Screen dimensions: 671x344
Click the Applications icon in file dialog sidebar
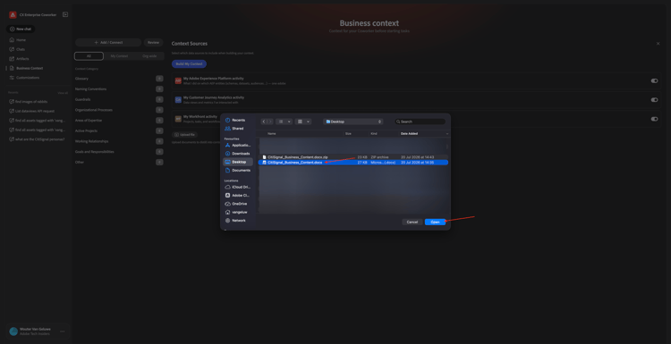pyautogui.click(x=227, y=146)
